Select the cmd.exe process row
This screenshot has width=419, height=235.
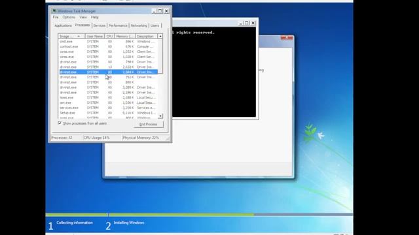click(108, 42)
